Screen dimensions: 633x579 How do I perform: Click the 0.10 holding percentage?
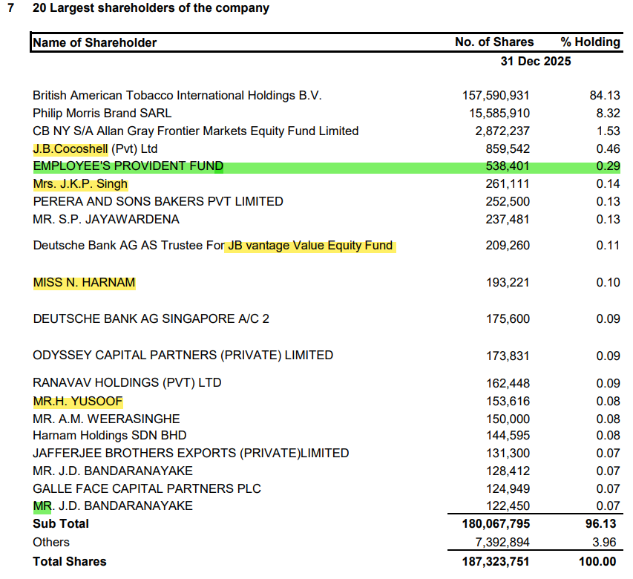point(608,282)
